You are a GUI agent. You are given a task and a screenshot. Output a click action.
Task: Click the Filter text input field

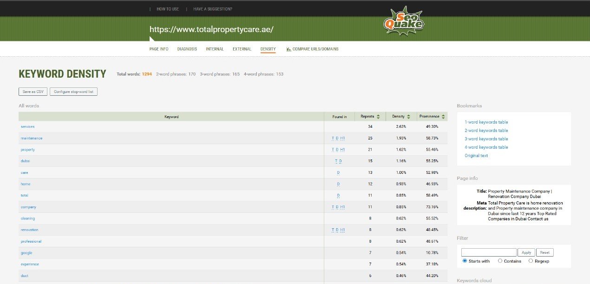pos(489,252)
